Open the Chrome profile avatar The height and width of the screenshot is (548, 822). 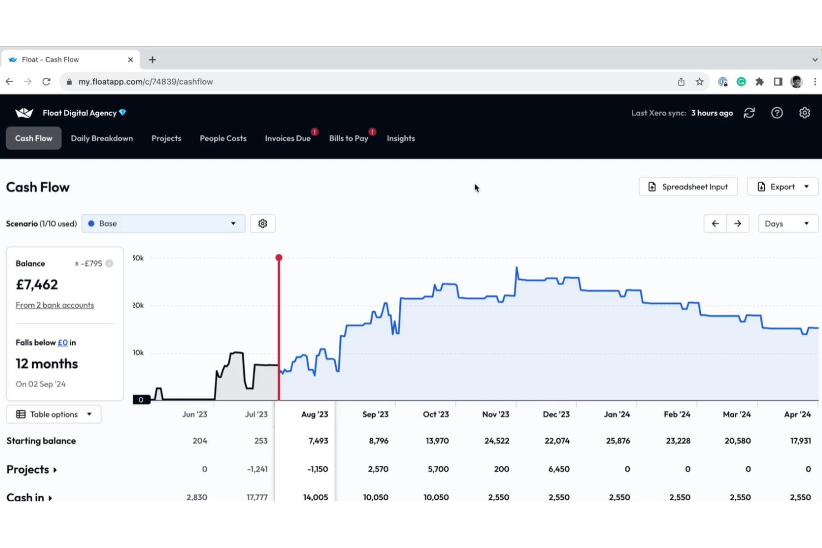pos(796,82)
